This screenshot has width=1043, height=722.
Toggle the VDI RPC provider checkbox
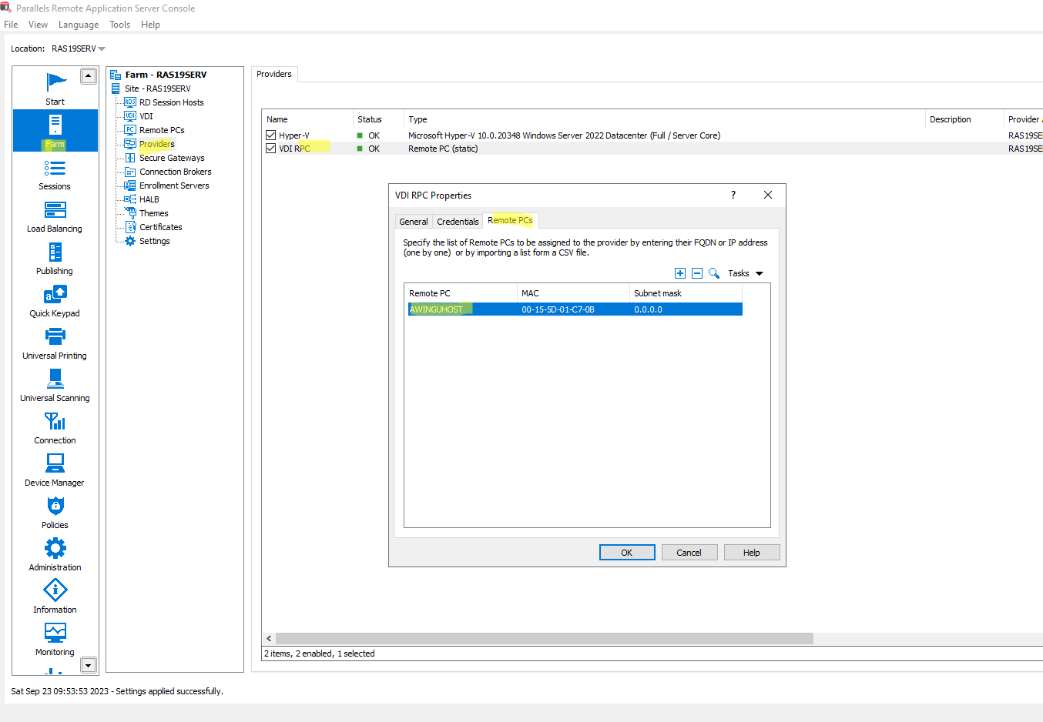click(x=270, y=149)
